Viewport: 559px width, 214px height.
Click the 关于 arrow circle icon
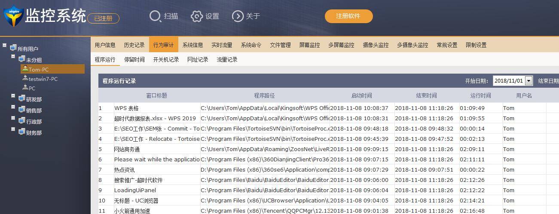point(238,16)
